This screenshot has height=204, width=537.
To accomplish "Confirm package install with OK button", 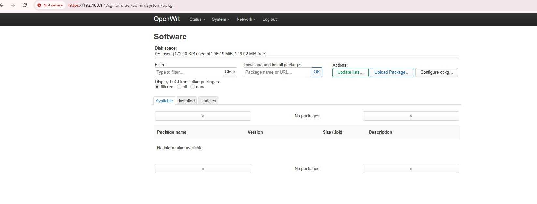I will pyautogui.click(x=317, y=72).
